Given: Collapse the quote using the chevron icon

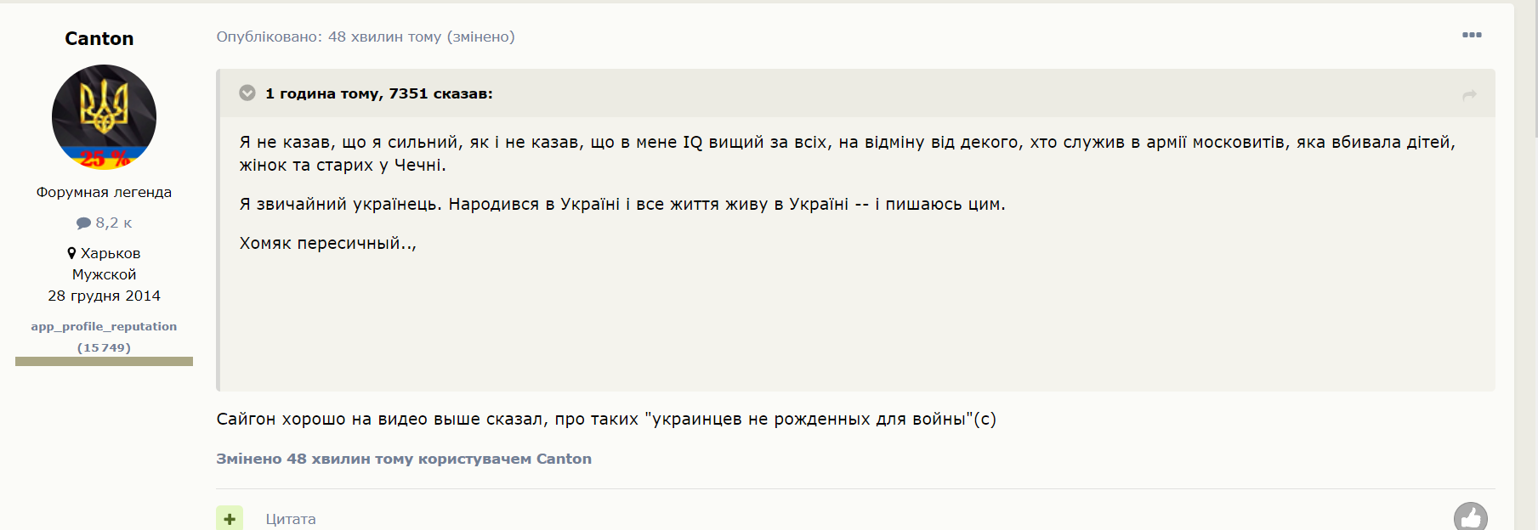Looking at the screenshot, I should click(247, 93).
